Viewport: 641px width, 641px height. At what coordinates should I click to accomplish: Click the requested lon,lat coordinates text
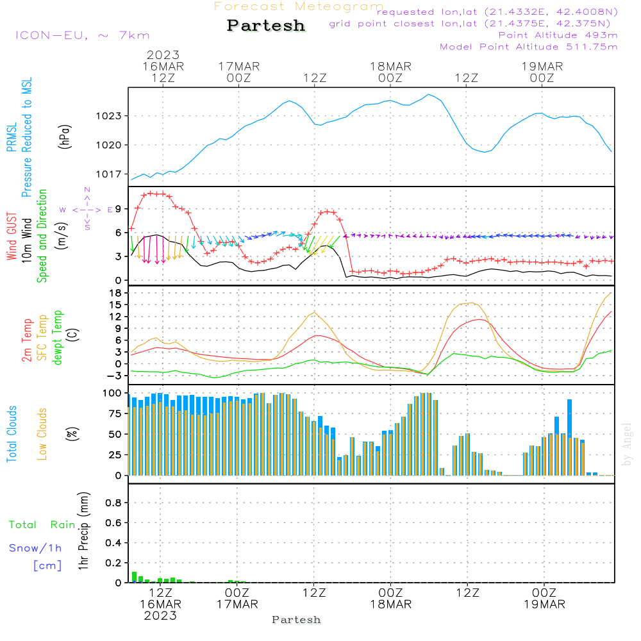[x=497, y=12]
